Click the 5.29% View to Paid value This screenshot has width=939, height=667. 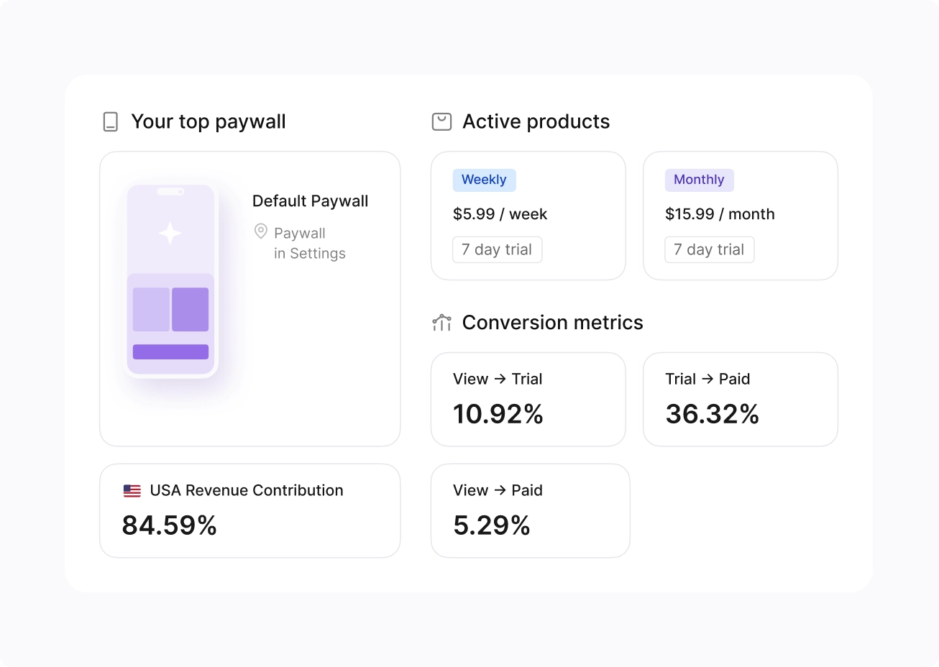click(491, 525)
